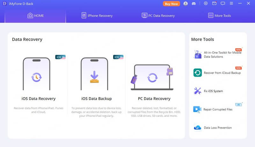The height and width of the screenshot is (147, 255).
Task: Open the feedback chat bubble icon
Action: click(x=223, y=3)
